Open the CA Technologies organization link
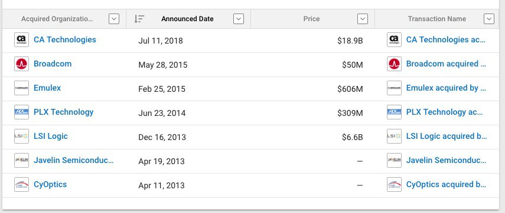This screenshot has height=213, width=505. click(65, 40)
